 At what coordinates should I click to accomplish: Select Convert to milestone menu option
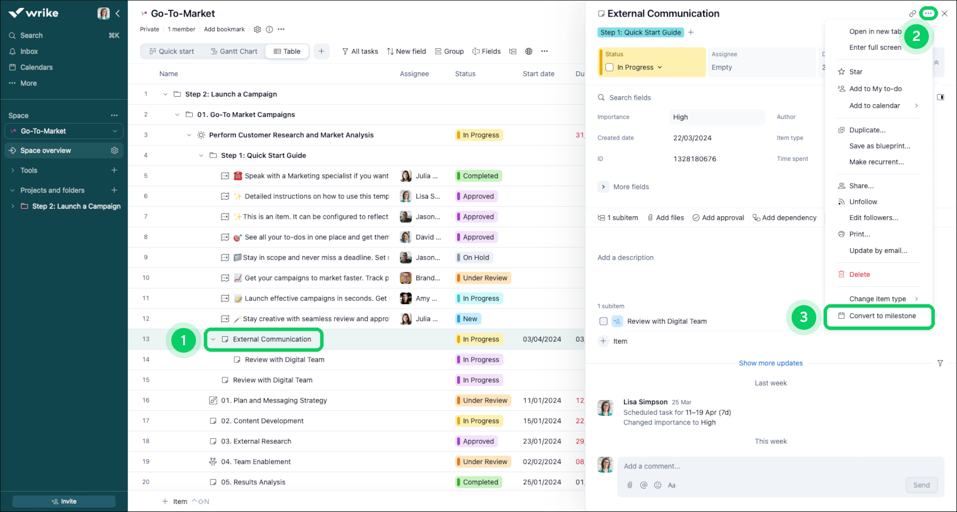pos(882,316)
